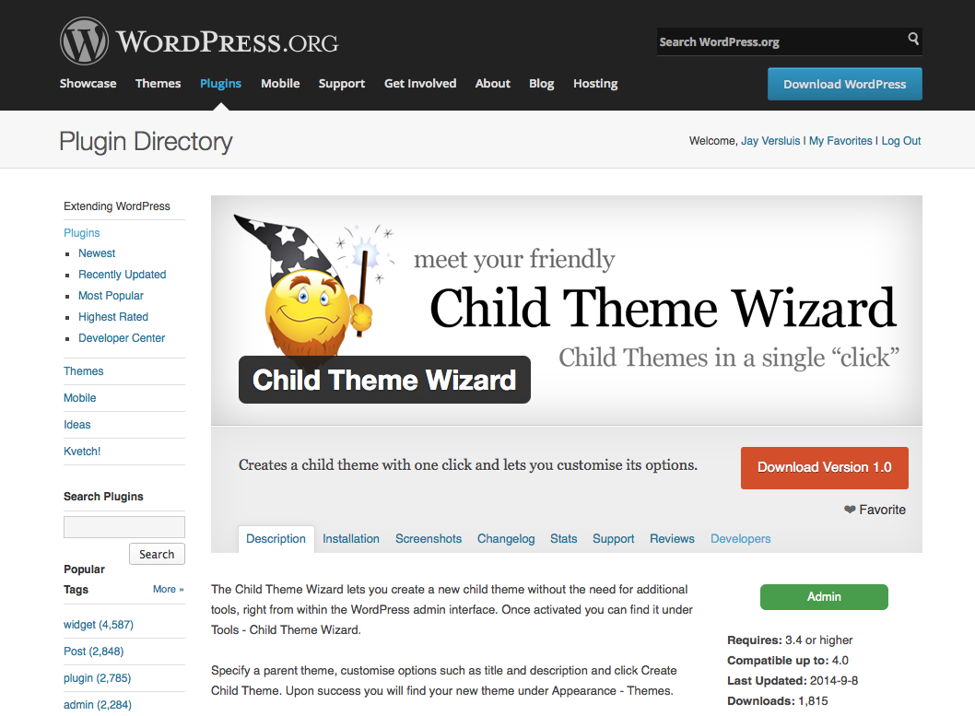Open the Mobile item in top navigation

280,83
